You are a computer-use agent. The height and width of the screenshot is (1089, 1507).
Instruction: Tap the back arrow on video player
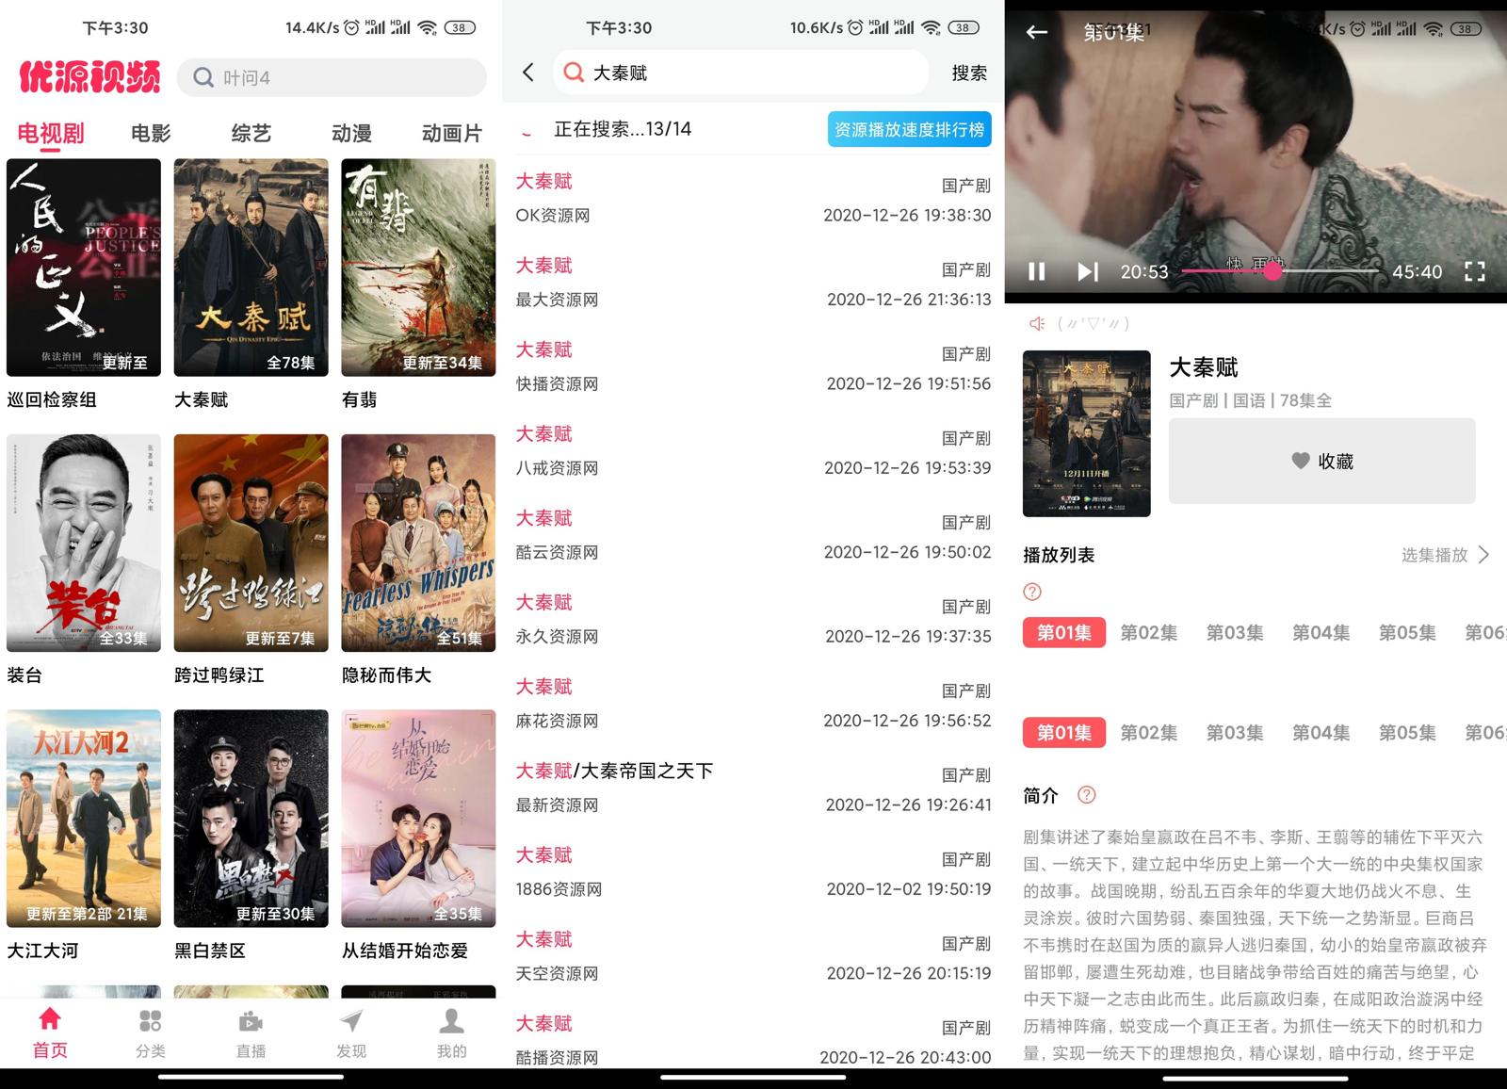[1037, 32]
